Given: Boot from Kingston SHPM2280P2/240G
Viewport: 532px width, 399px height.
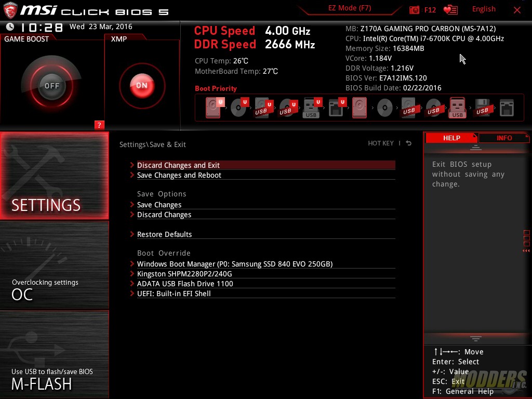Looking at the screenshot, I should (x=266, y=273).
